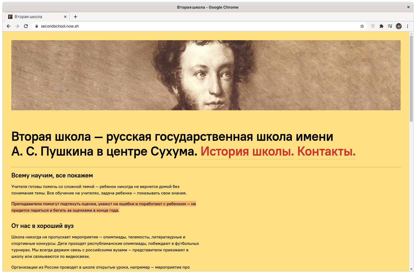Go forward with the forward arrow

[17, 26]
